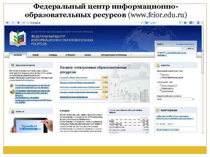Click the browser Forward arrow
Screen dimensions: 210x157
[13, 23]
